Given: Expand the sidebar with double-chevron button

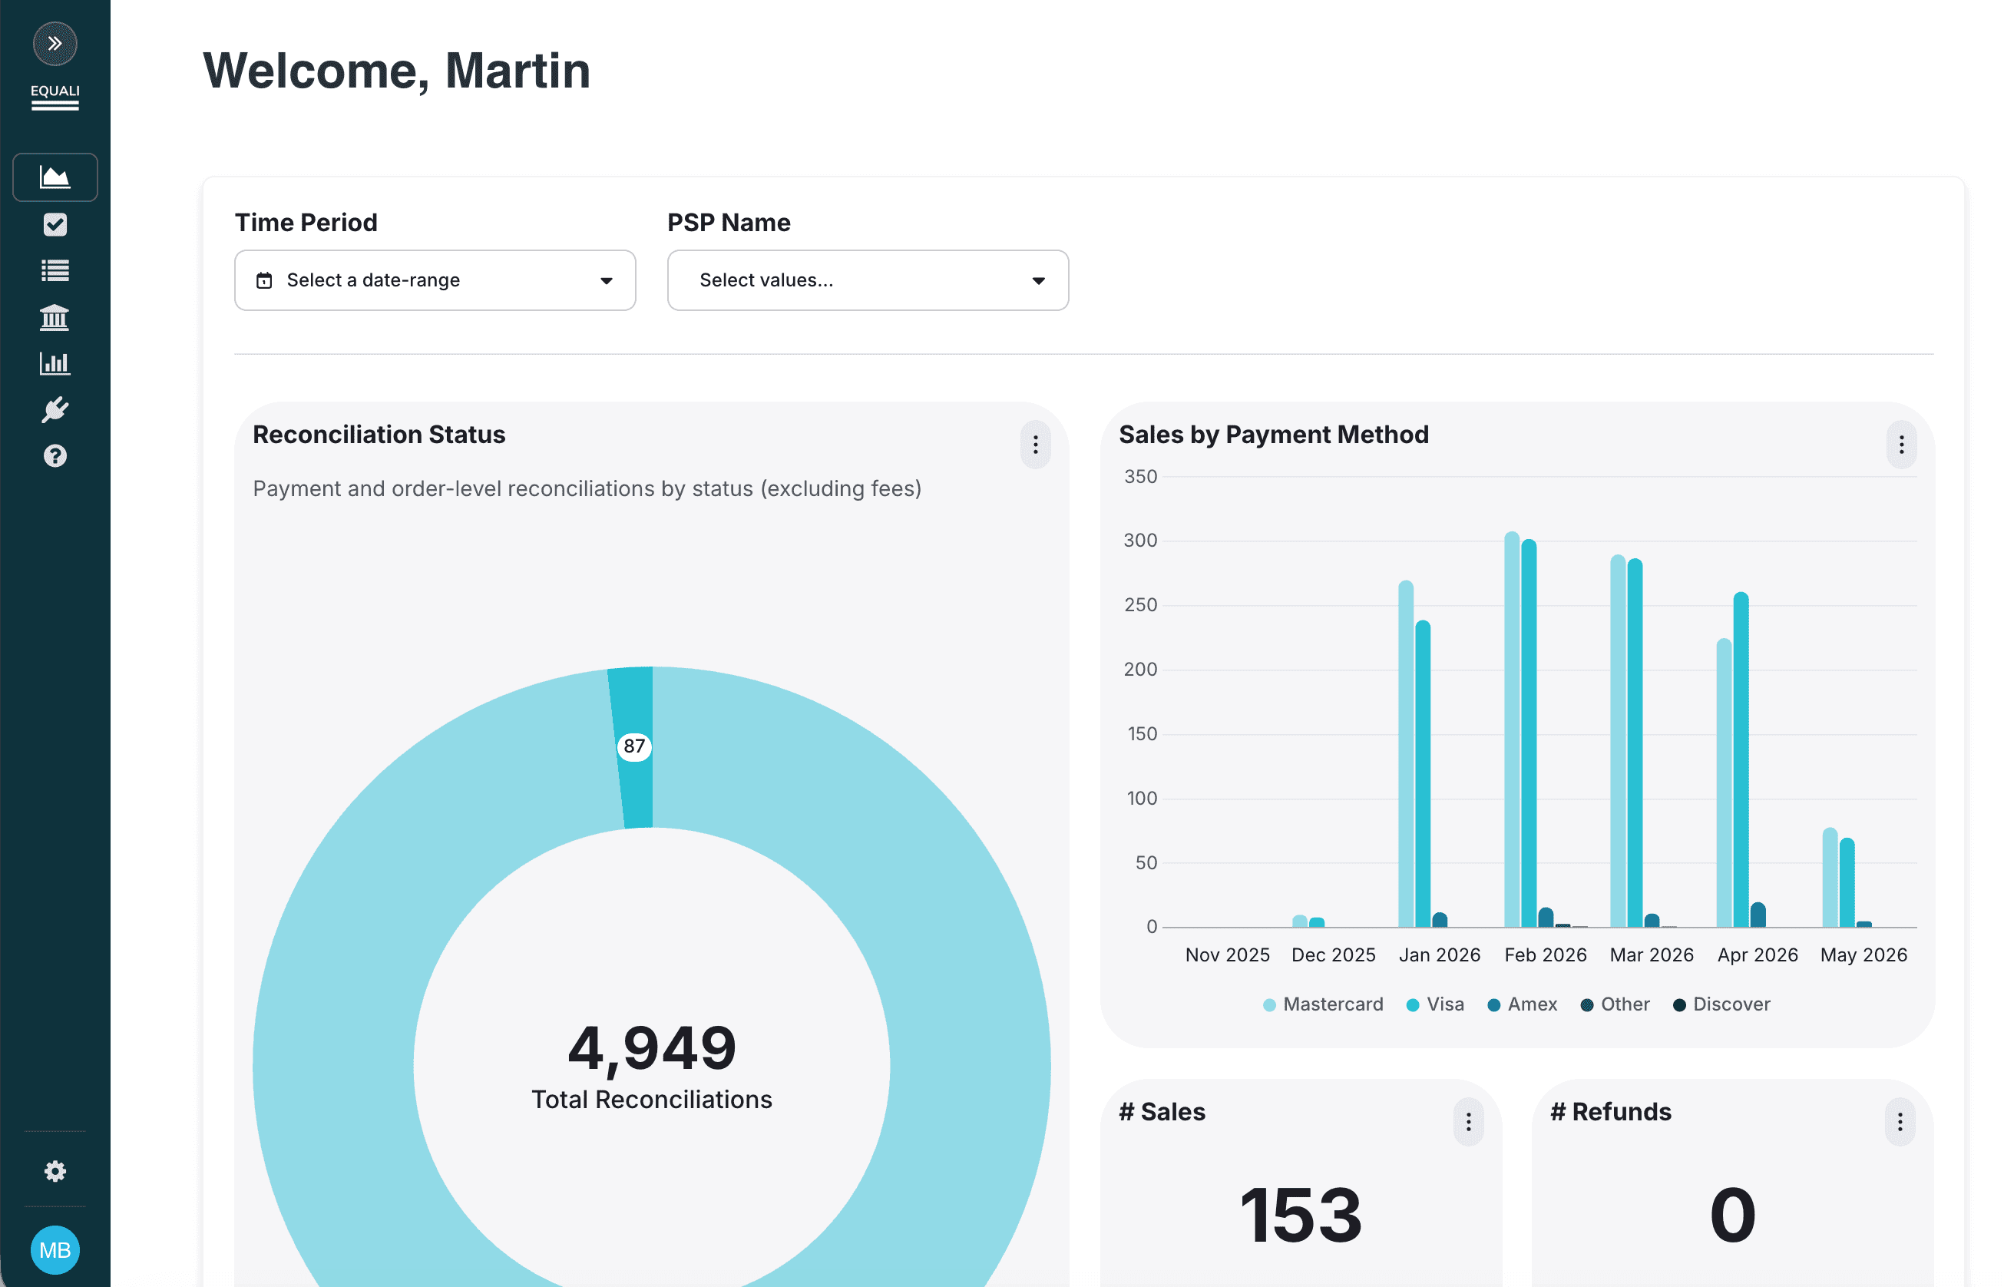Looking at the screenshot, I should tap(55, 44).
